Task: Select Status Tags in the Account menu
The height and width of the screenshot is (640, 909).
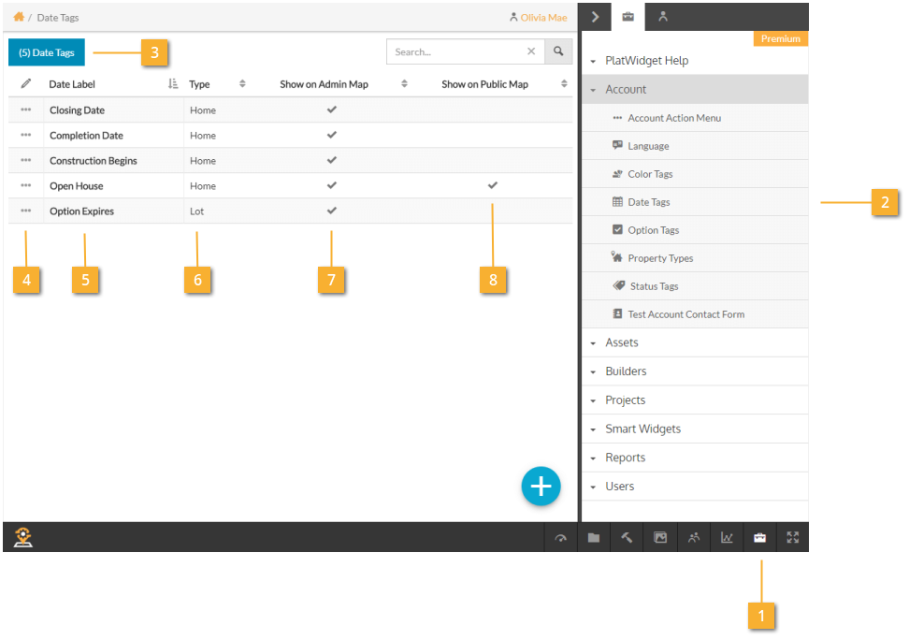Action: (654, 286)
